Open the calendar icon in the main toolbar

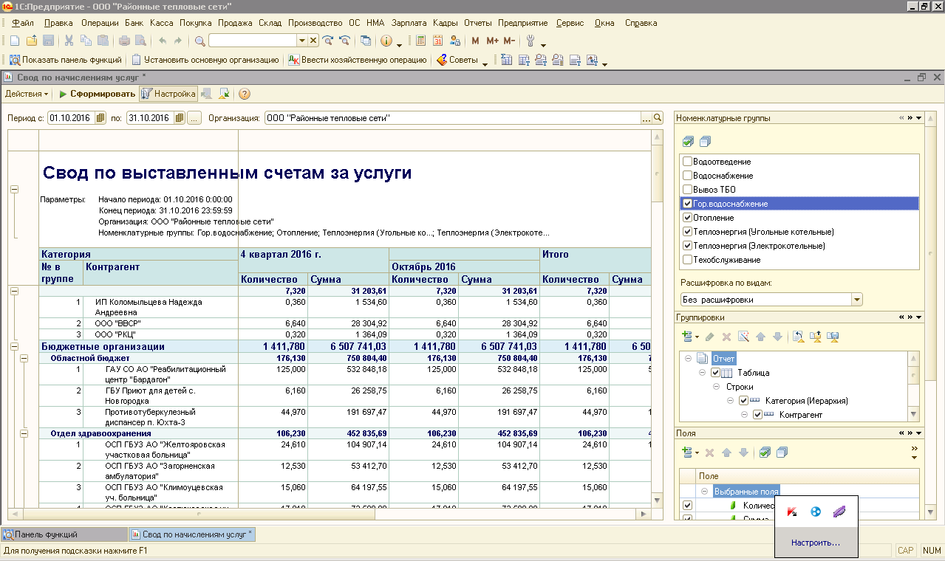tap(438, 41)
